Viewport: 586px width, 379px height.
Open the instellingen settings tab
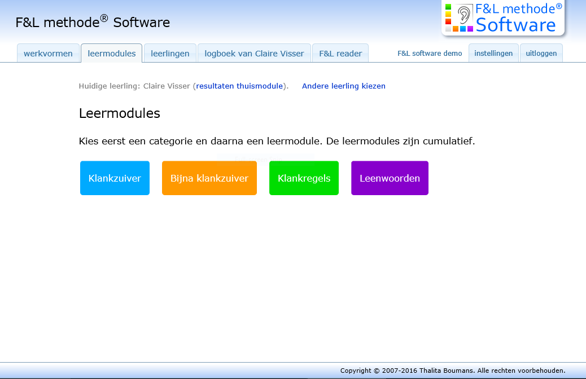493,54
